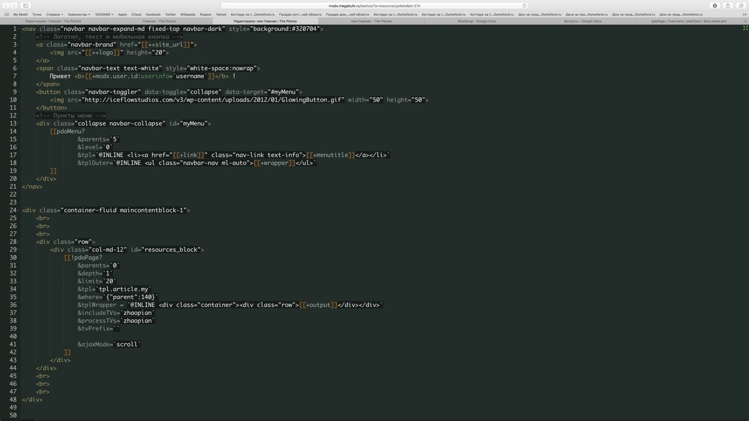
Task: Click the 'Привет' greeting text in code
Action: [x=60, y=76]
